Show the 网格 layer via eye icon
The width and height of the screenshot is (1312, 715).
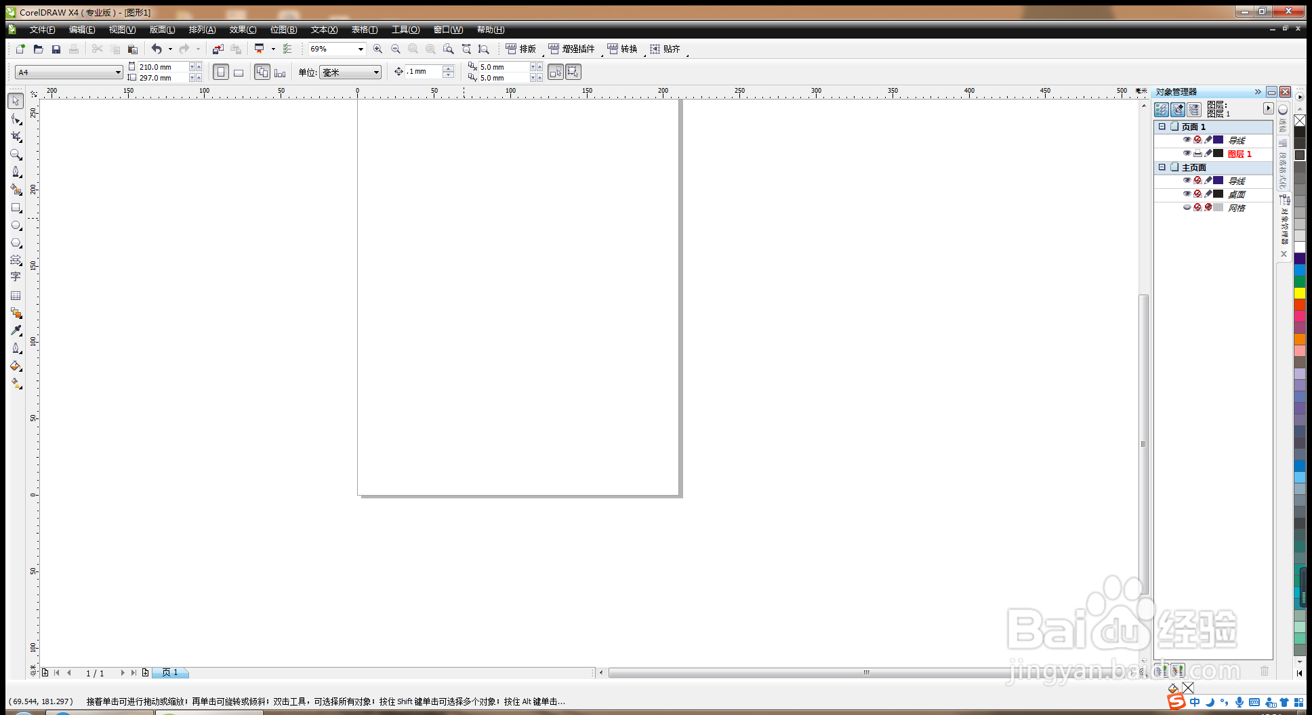pyautogui.click(x=1187, y=207)
